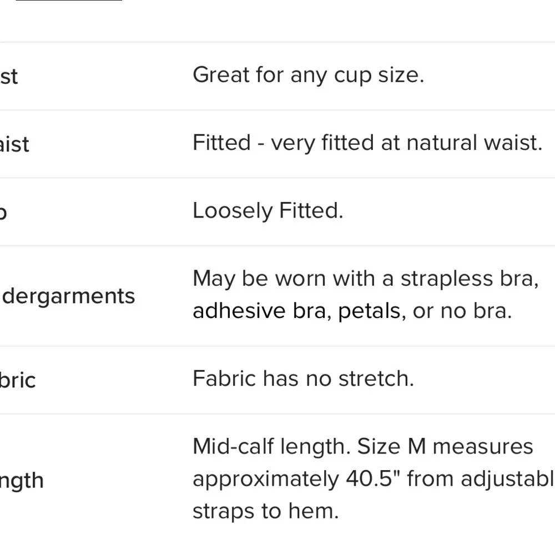The height and width of the screenshot is (555, 555).
Task: Select "Fitted - very fitted at natural waist." description
Action: 367,143
